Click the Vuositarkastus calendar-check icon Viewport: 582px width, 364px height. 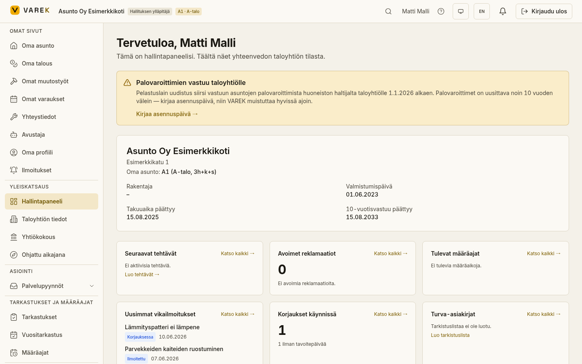[x=14, y=335]
